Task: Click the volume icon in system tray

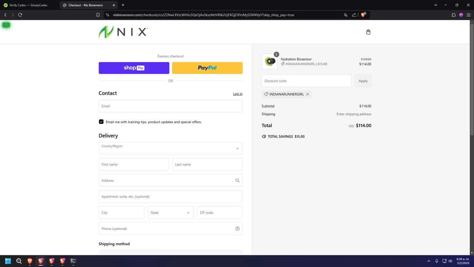Action: pos(450,261)
